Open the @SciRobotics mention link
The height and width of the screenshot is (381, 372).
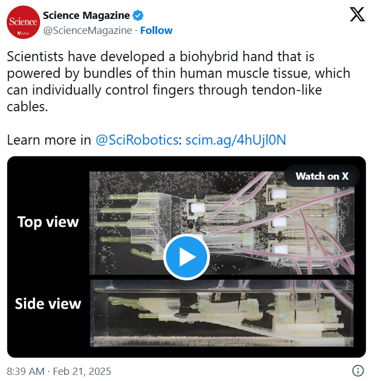(x=137, y=140)
